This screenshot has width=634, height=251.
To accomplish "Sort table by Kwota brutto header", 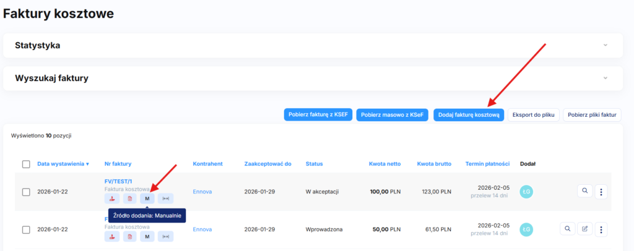I will point(433,164).
